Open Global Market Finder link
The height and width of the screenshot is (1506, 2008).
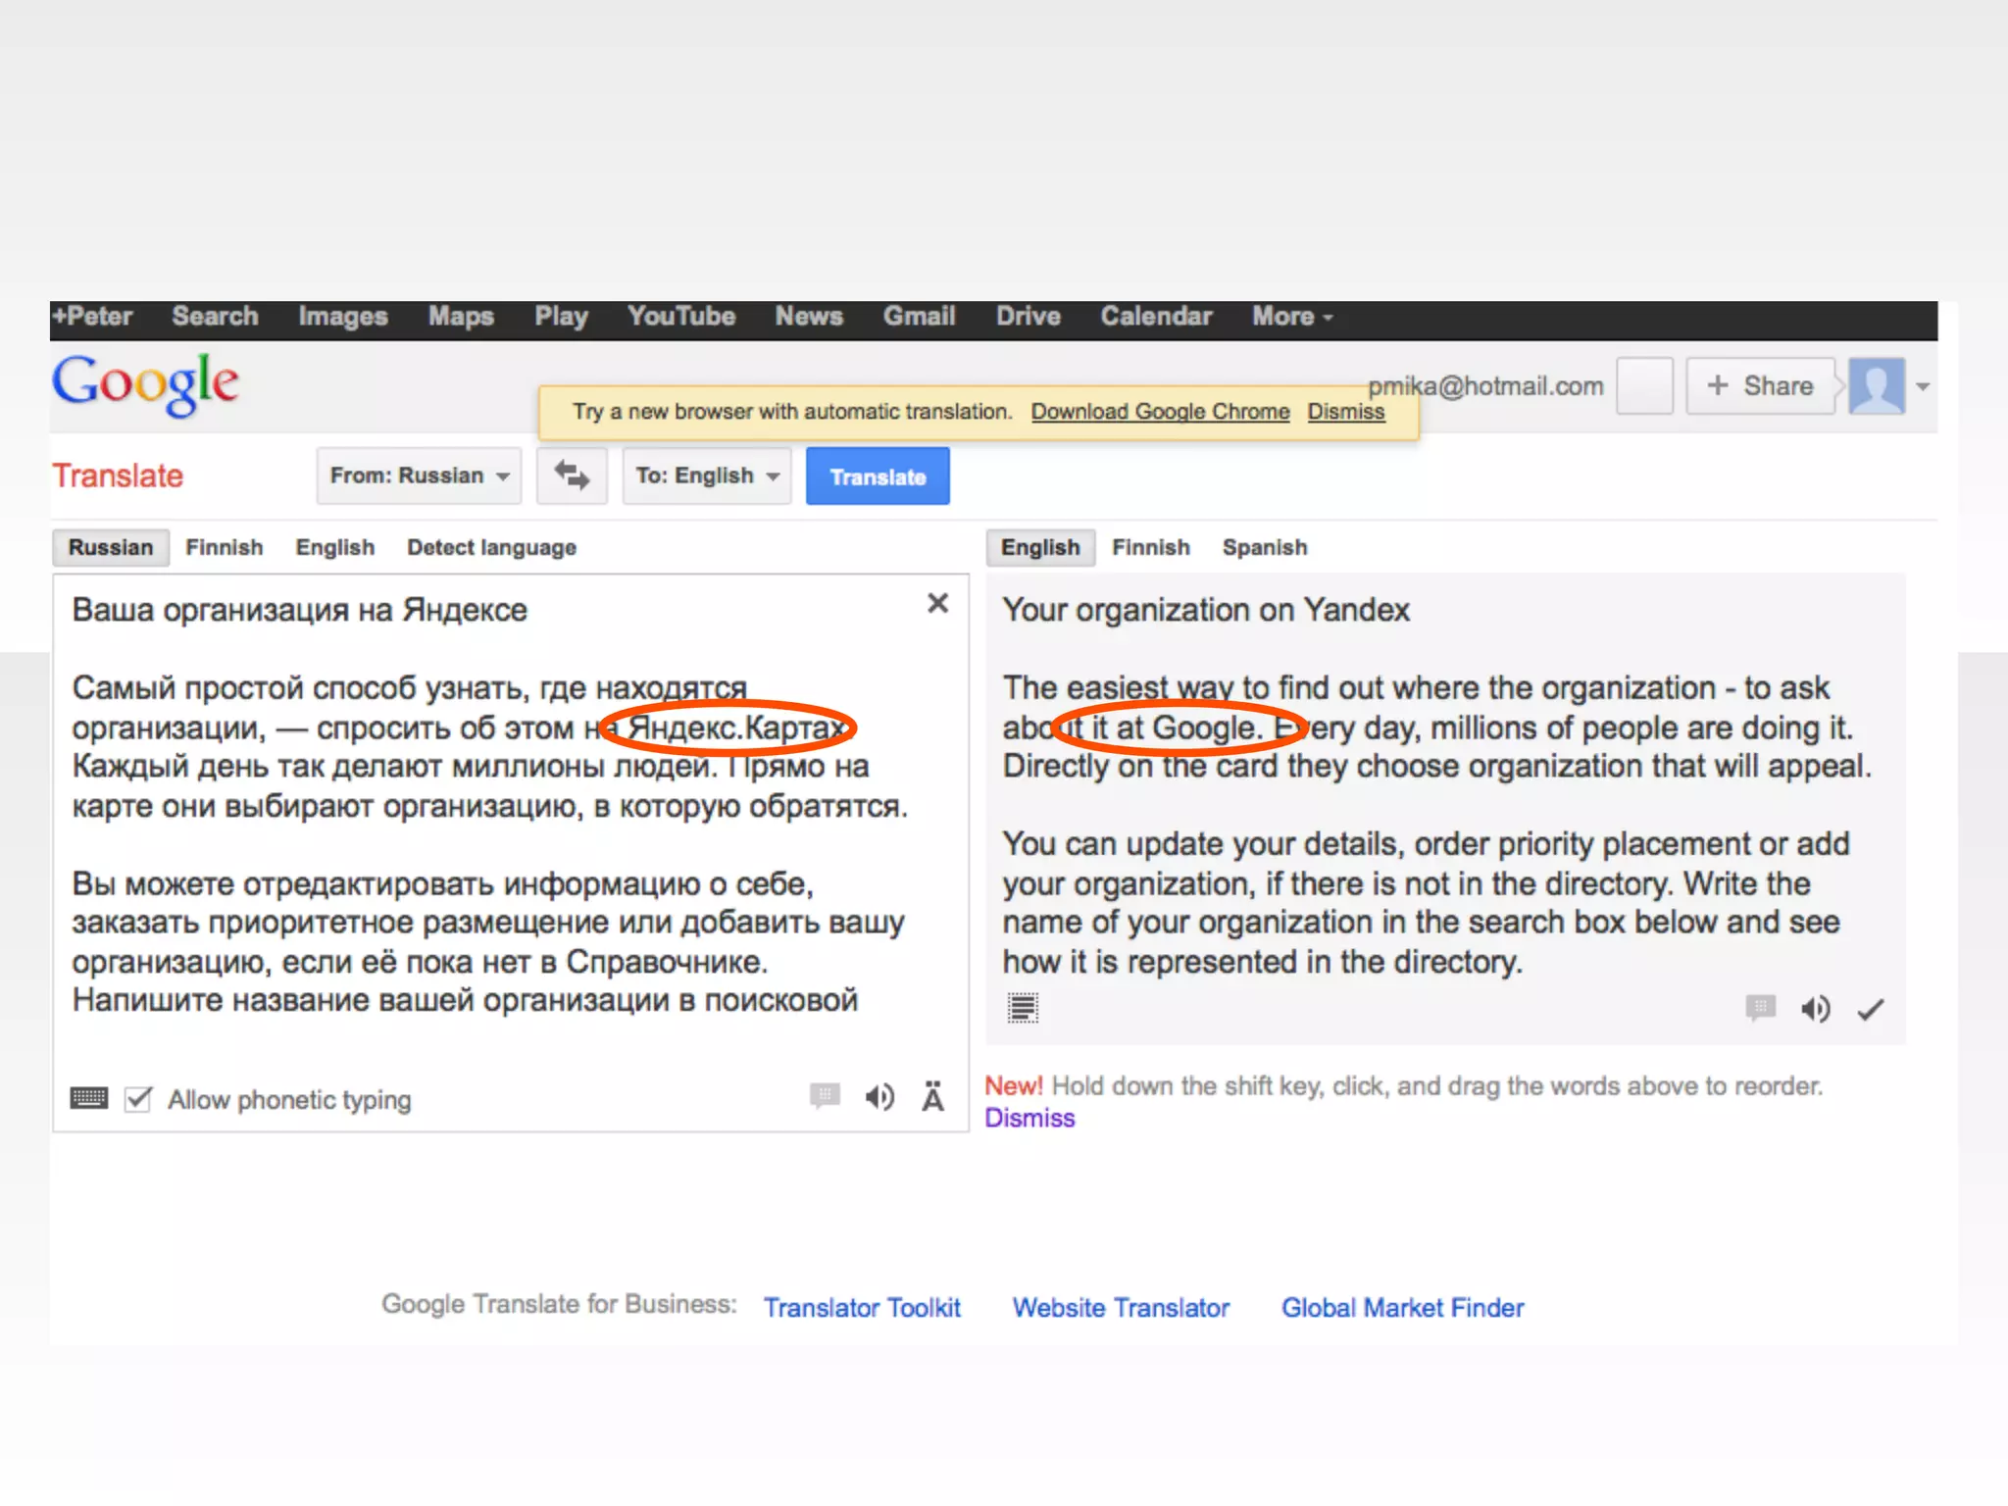click(x=1402, y=1308)
